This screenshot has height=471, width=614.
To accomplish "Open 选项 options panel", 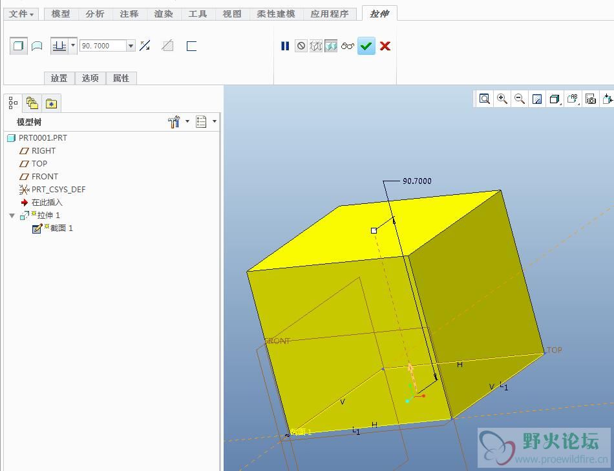I will (x=90, y=78).
